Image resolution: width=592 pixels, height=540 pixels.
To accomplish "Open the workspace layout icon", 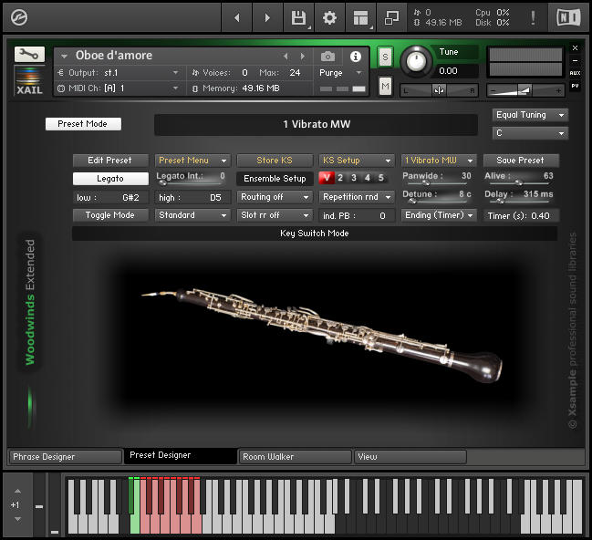I will pyautogui.click(x=360, y=17).
